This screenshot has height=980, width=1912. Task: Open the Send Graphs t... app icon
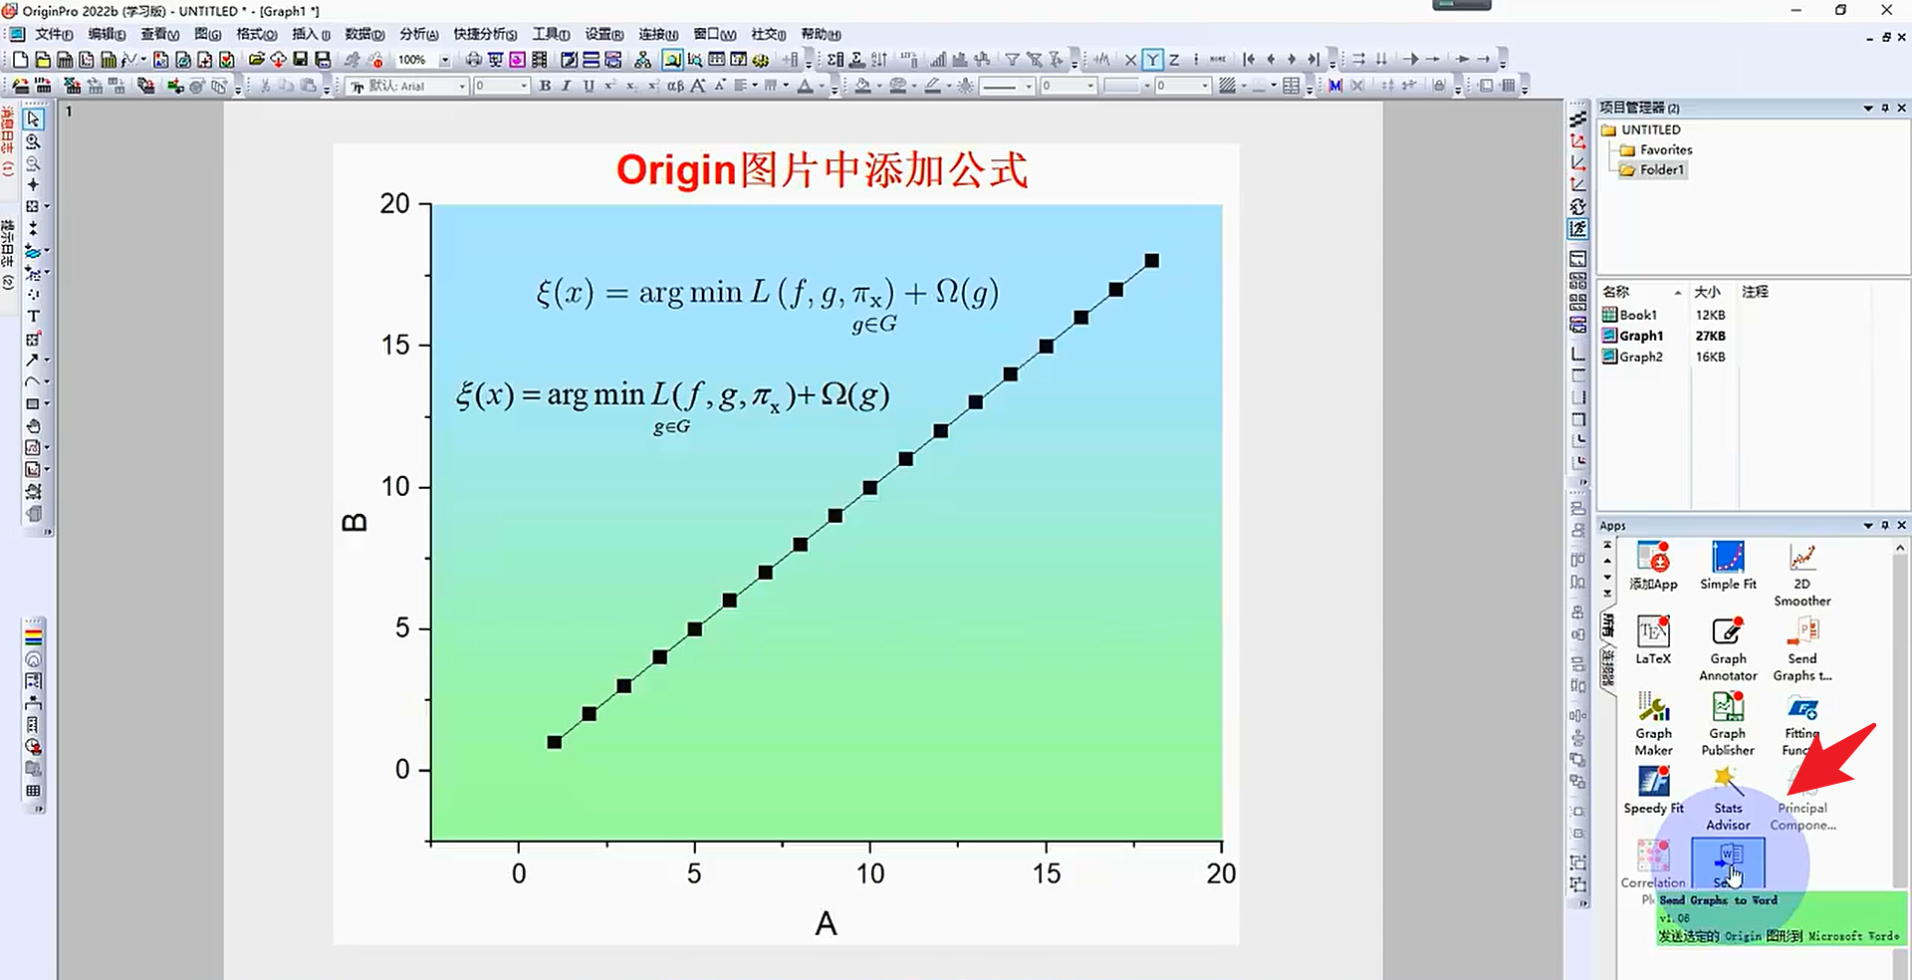1801,649
